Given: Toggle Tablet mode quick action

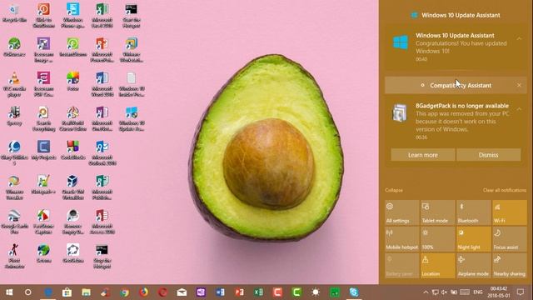Looking at the screenshot, I should pos(438,212).
